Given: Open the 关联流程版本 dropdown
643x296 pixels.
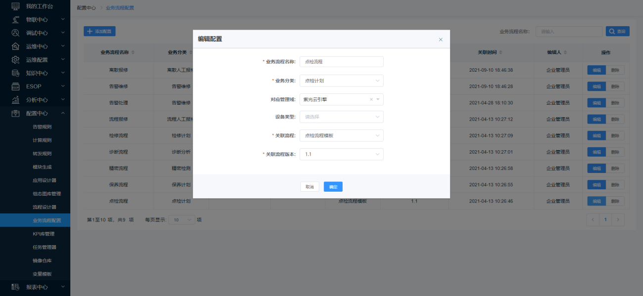Looking at the screenshot, I should pos(342,154).
